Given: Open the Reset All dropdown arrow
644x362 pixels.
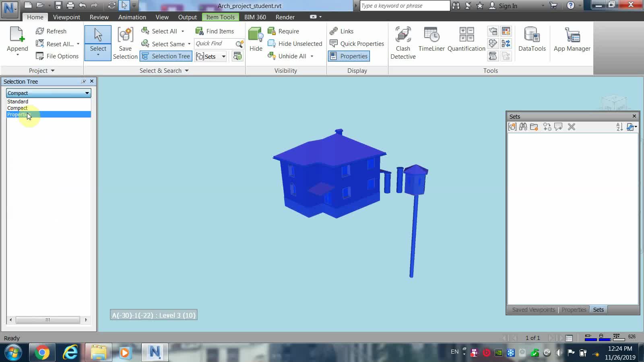Looking at the screenshot, I should click(x=78, y=44).
